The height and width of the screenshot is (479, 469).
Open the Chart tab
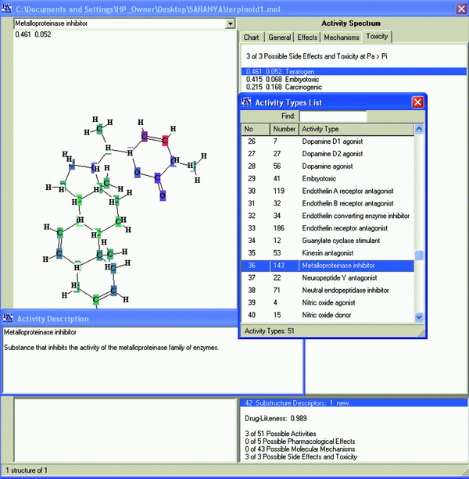(x=252, y=38)
